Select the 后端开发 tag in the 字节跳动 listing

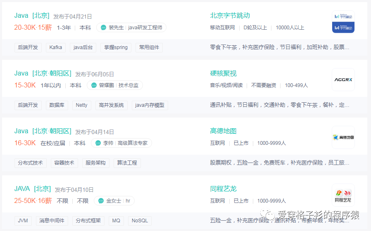tap(28, 47)
